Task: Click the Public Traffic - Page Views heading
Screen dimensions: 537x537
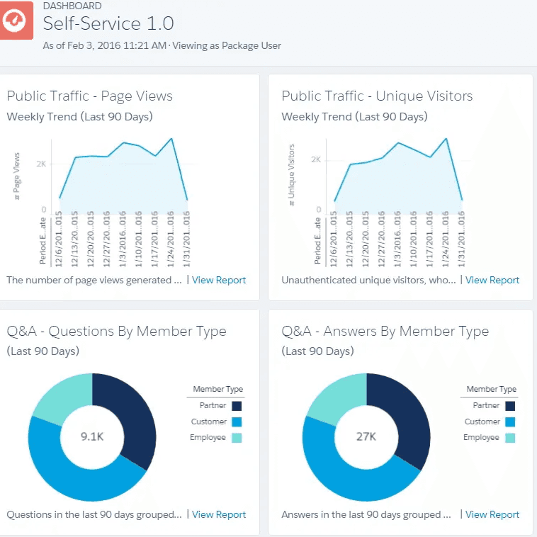Action: (90, 96)
